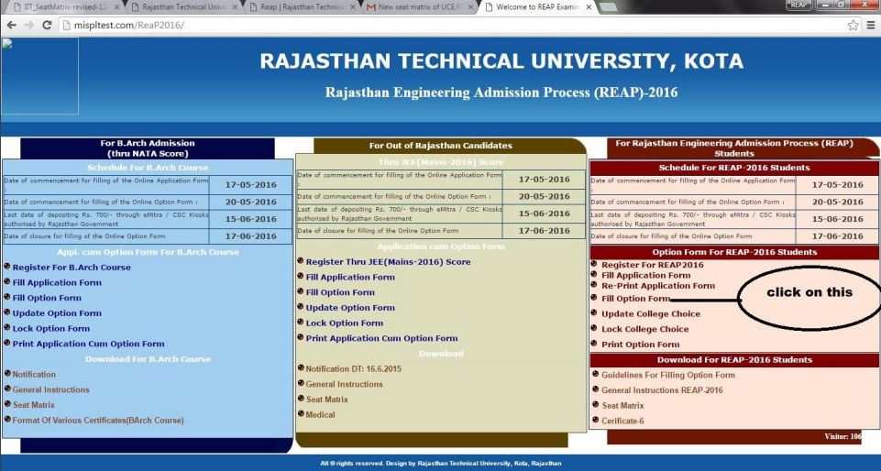Open Re-Print Application Form link
Viewport: 881px width, 471px height.
click(657, 286)
